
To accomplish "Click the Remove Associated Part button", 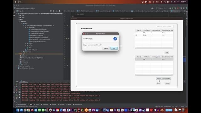I will (x=163, y=79).
